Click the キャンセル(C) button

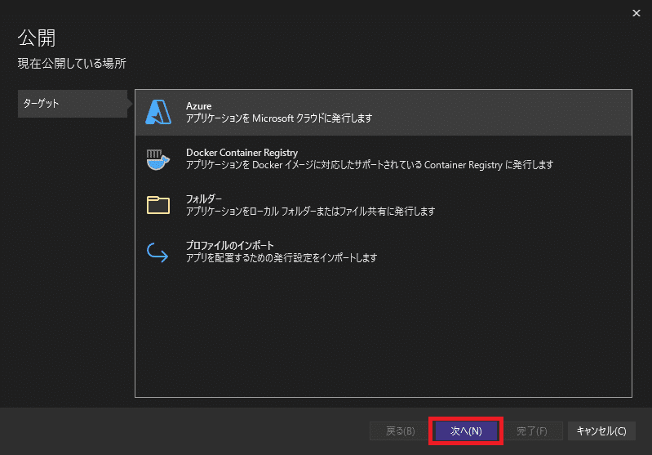coord(601,430)
